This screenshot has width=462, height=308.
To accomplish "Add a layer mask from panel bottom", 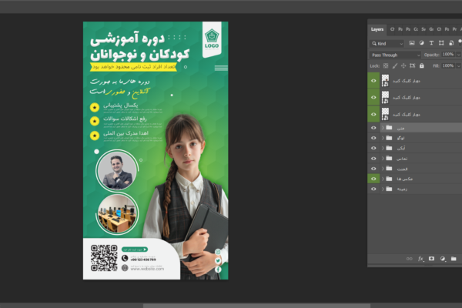I will point(431,259).
